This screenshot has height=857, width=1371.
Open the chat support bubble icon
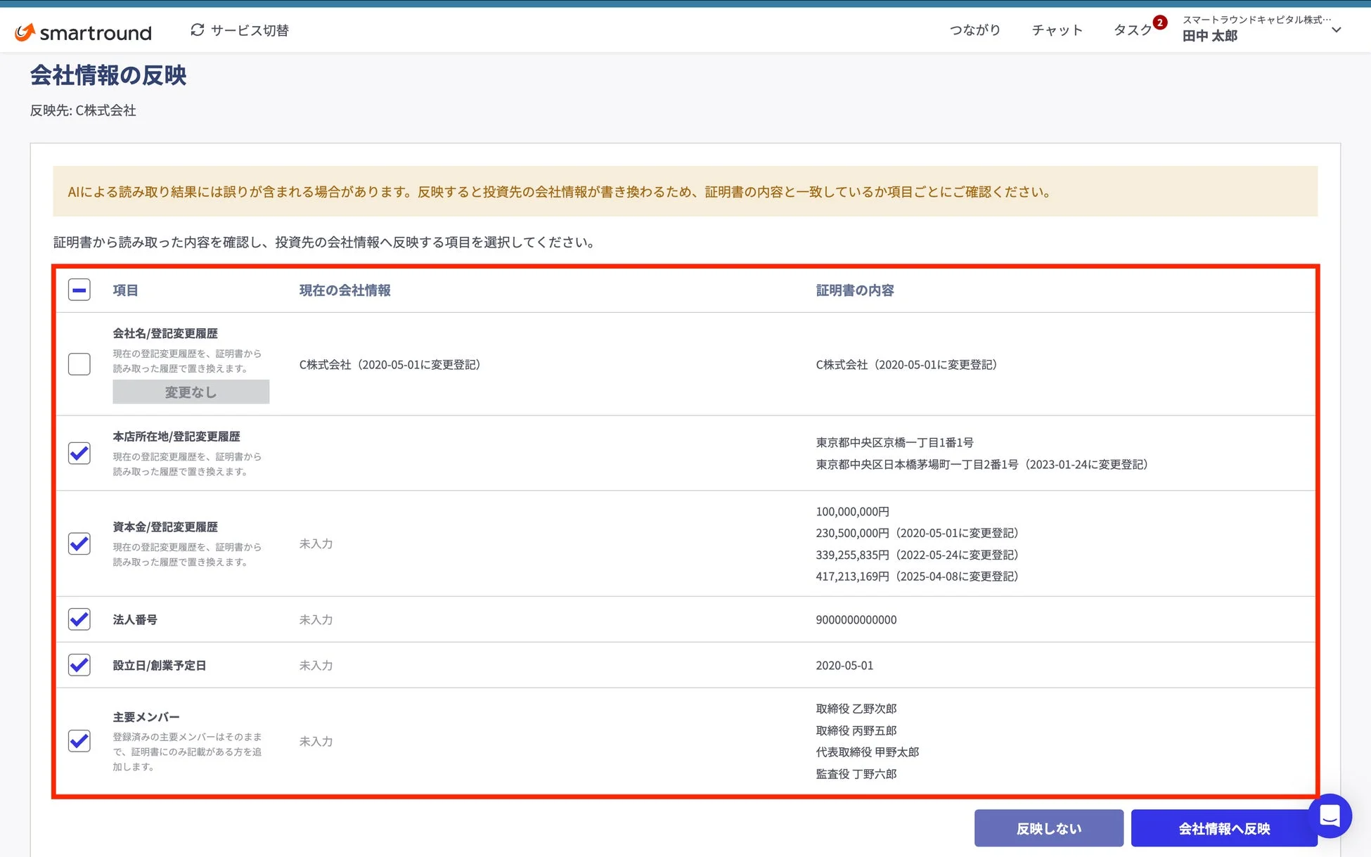click(x=1330, y=816)
